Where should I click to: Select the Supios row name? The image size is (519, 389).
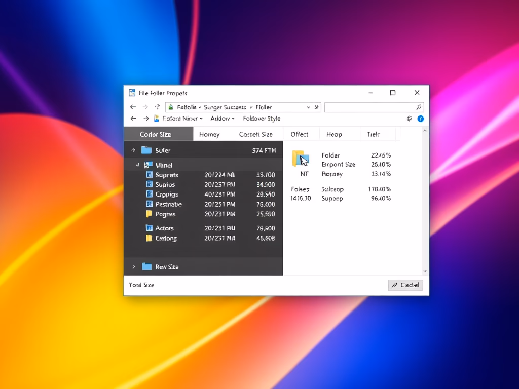pos(165,184)
